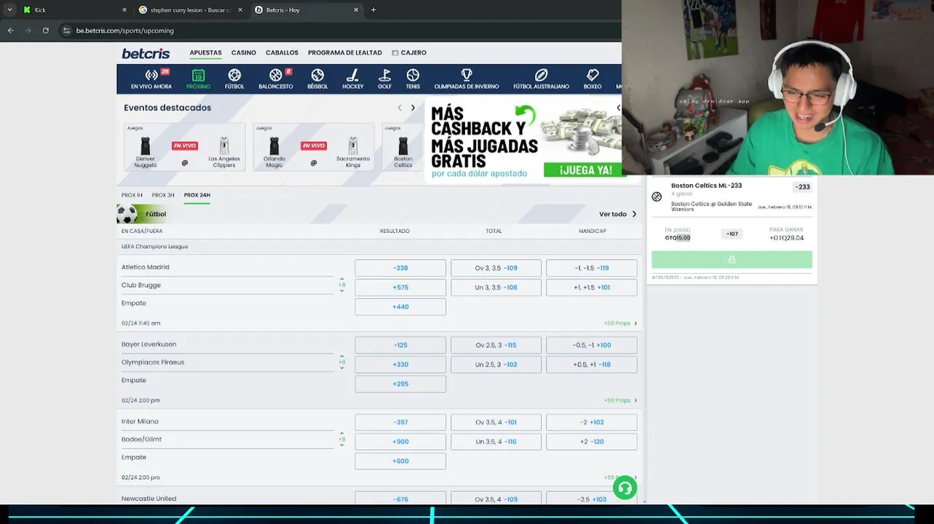Screen dimensions: 934x524
Task: Switch to stephen curry lesion tab
Action: (x=191, y=10)
